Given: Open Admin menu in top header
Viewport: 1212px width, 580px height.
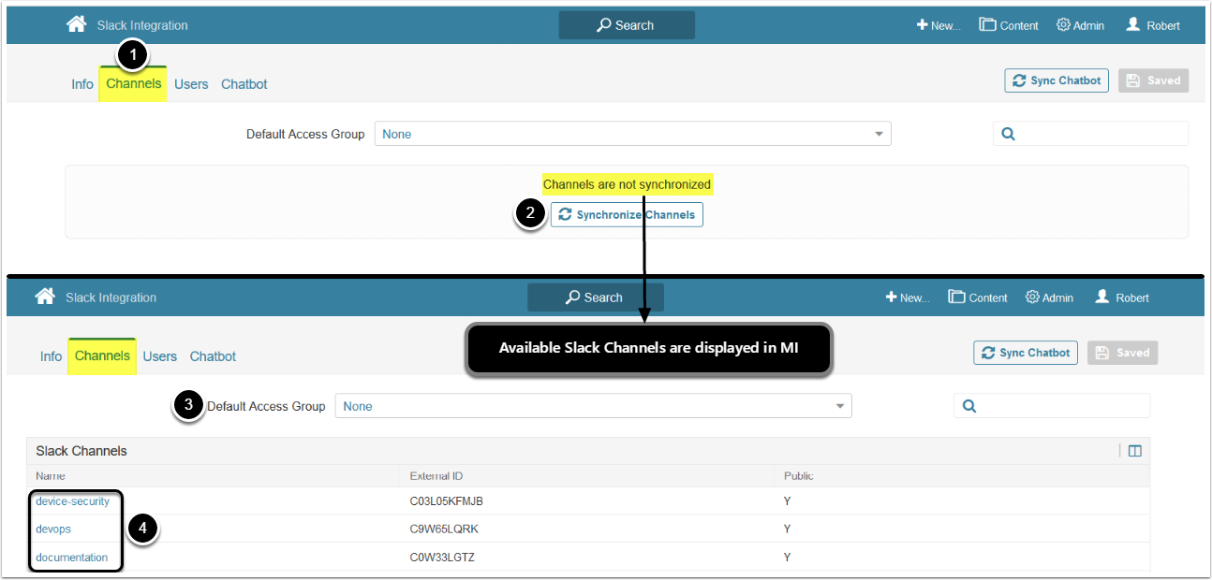Looking at the screenshot, I should [1080, 25].
